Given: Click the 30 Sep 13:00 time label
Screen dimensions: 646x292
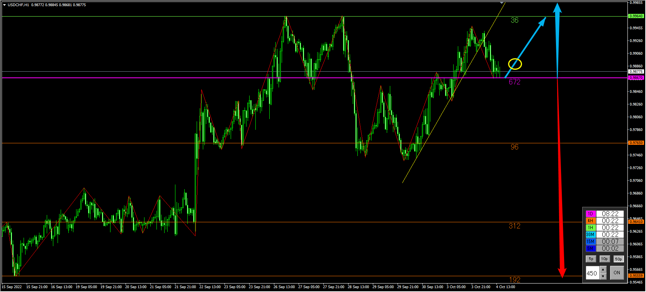Looking at the screenshot, I should pos(432,287).
